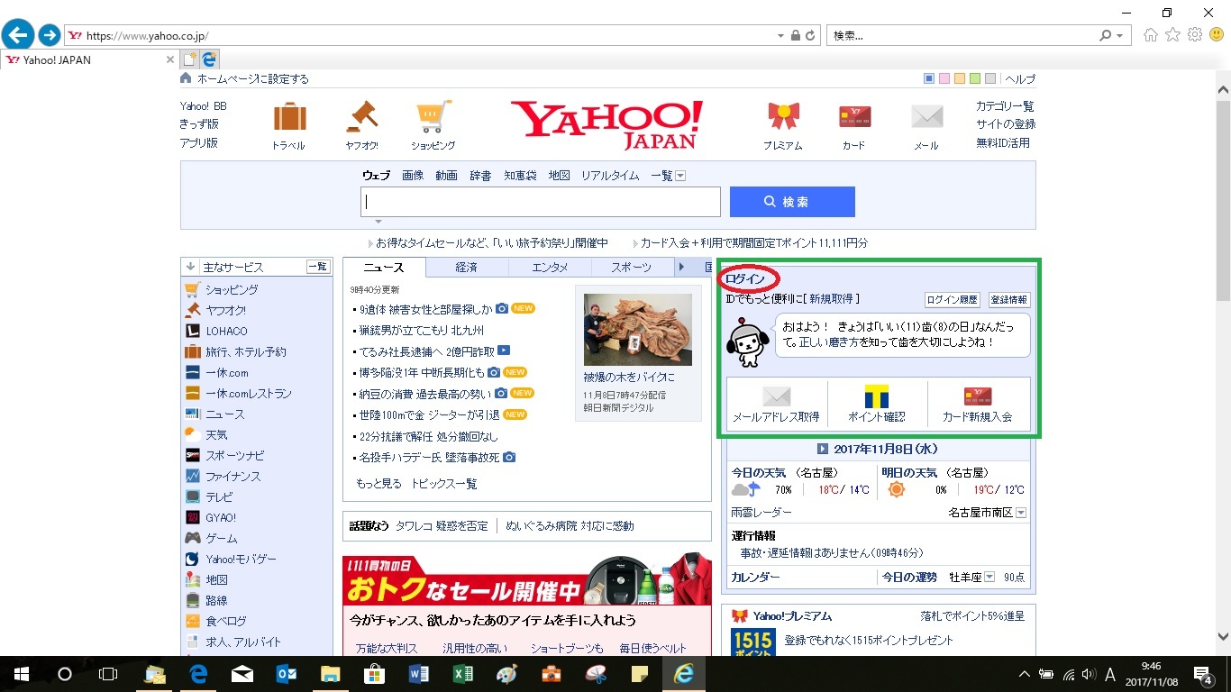Click the 登録情報 button
Screen dimensions: 1231x692
point(1008,299)
